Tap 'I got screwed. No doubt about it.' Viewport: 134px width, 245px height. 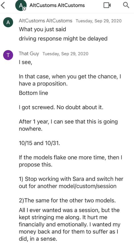61,108
